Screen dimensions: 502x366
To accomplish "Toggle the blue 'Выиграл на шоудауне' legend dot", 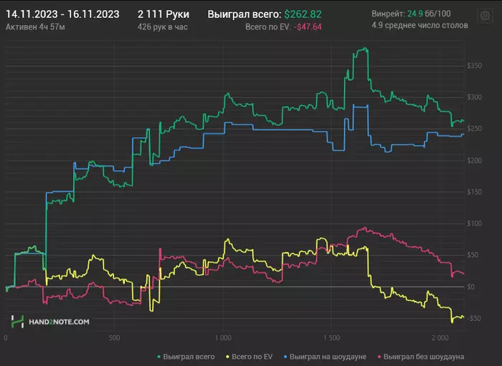I will [285, 357].
